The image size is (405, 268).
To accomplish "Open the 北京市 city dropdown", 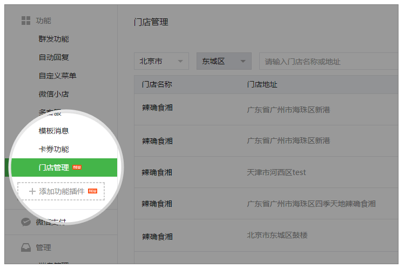I will 161,61.
